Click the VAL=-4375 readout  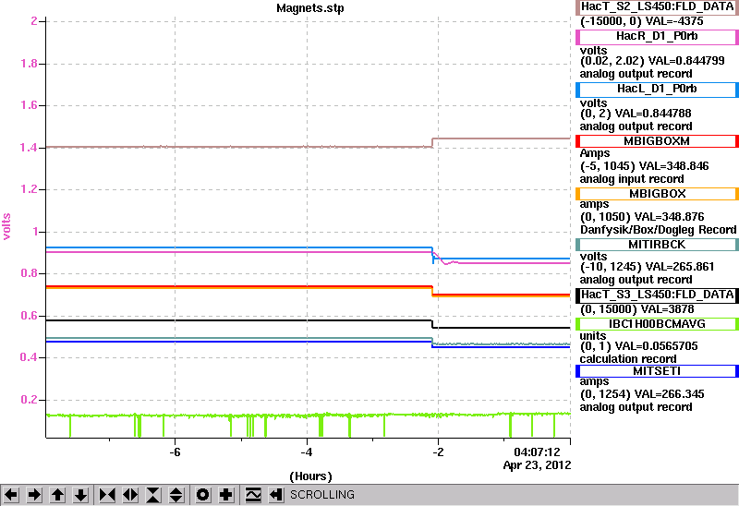pos(674,21)
